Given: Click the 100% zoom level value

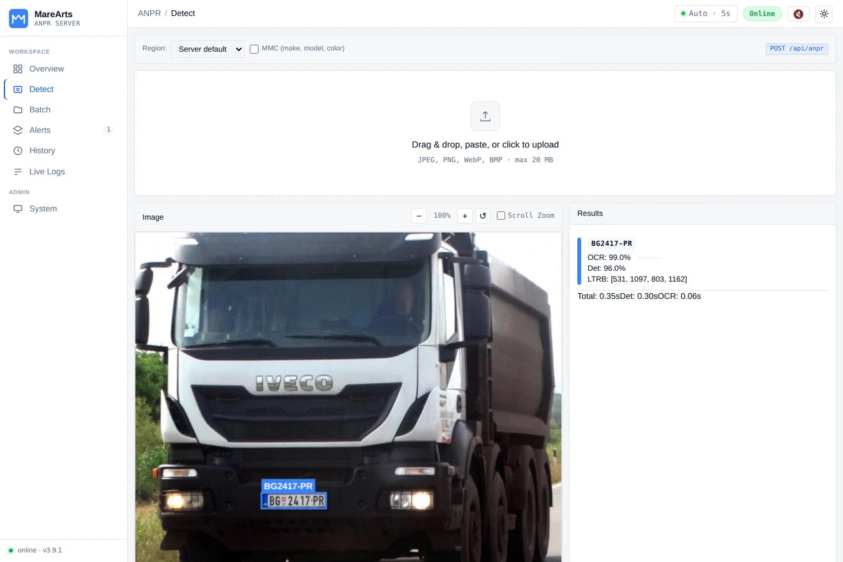Looking at the screenshot, I should click(442, 216).
